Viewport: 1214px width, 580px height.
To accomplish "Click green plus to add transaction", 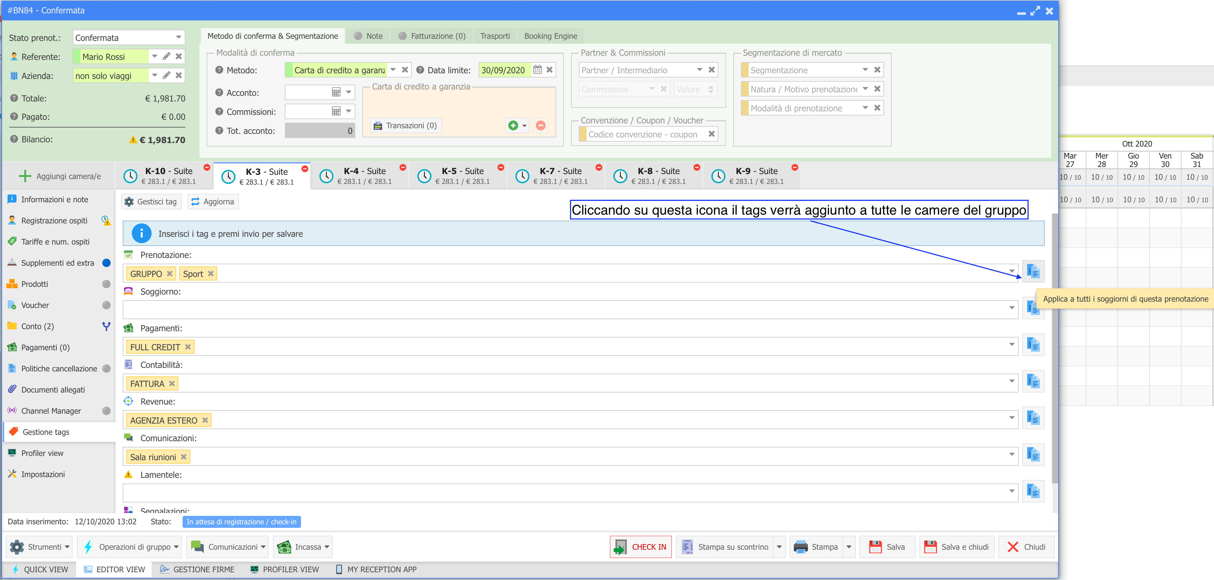I will coord(513,125).
